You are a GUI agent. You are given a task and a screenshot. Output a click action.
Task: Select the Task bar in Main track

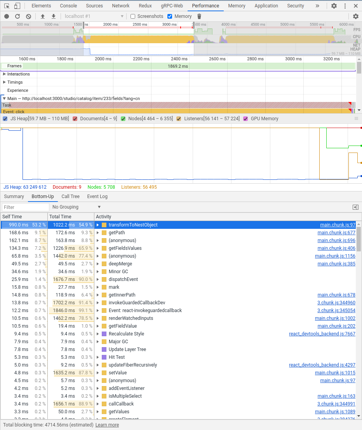pos(176,105)
